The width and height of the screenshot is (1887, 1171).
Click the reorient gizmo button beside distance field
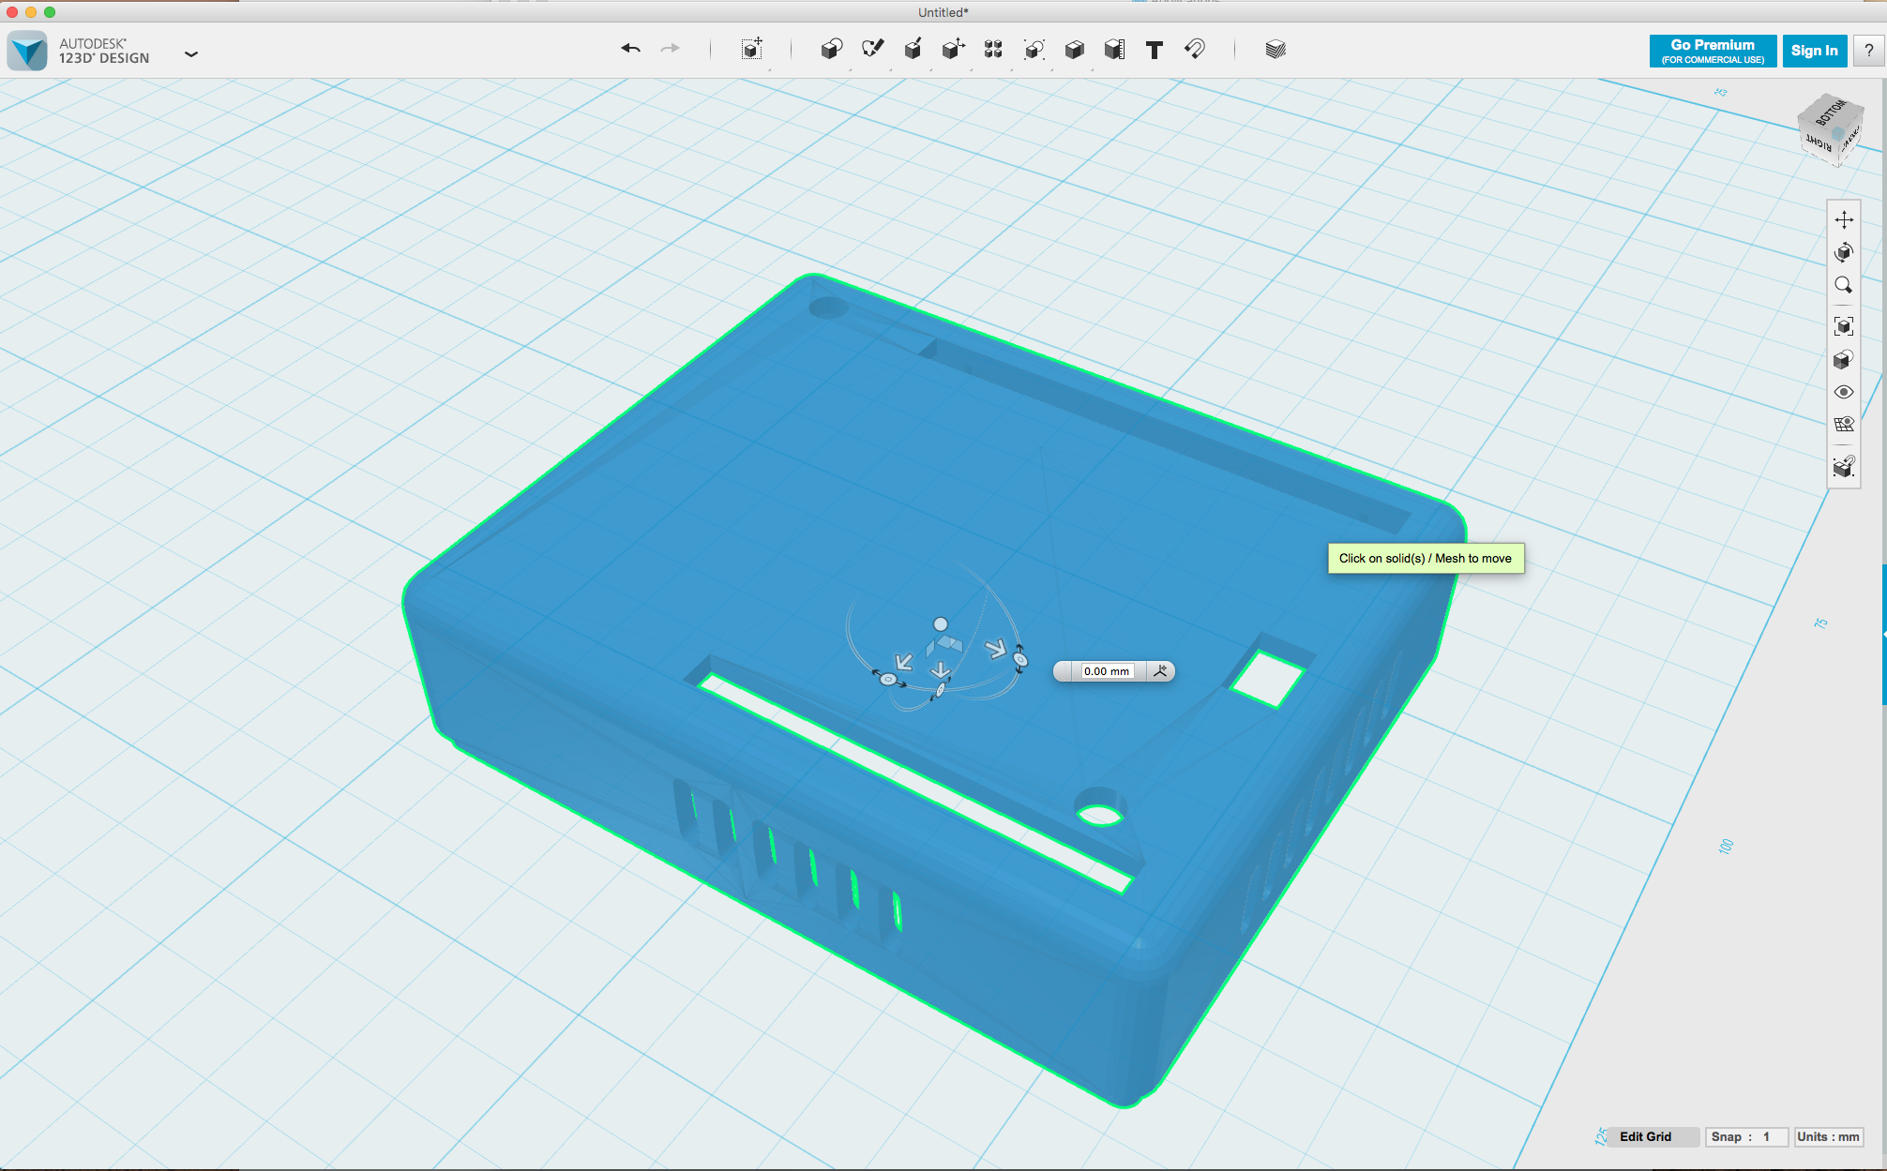click(x=1161, y=671)
